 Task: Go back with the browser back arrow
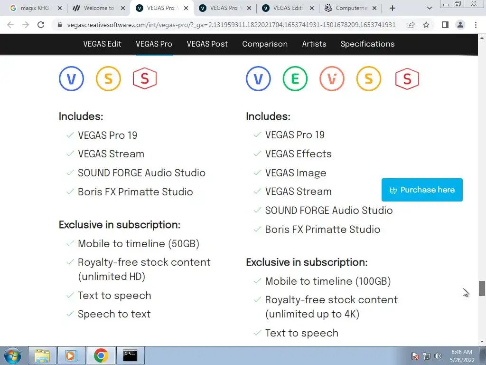[x=10, y=25]
